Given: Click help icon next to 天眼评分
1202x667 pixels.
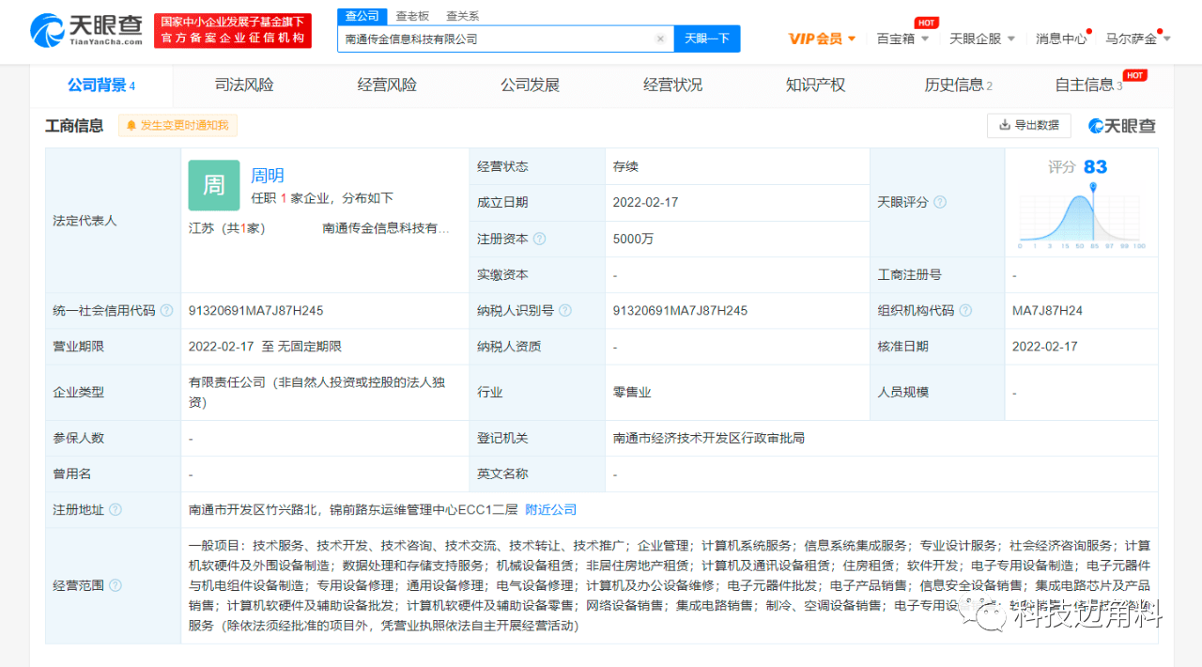Looking at the screenshot, I should coord(940,203).
